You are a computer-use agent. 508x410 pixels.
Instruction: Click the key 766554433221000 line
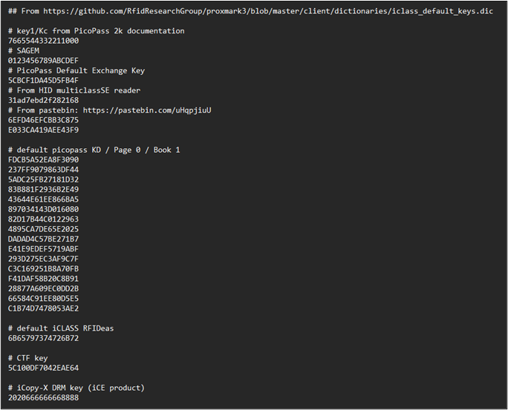point(43,41)
